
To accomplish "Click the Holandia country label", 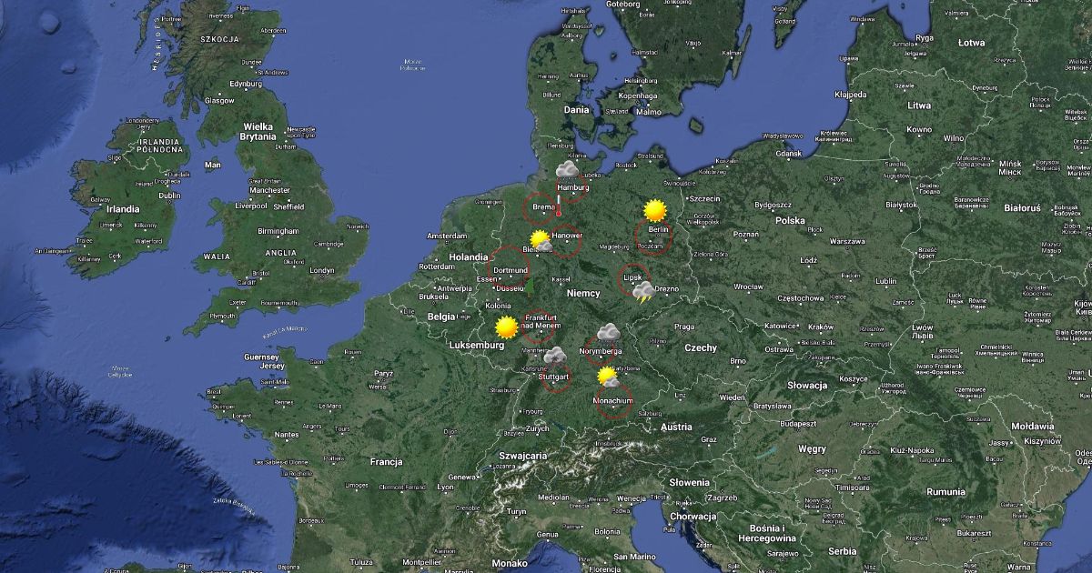I will click(469, 256).
